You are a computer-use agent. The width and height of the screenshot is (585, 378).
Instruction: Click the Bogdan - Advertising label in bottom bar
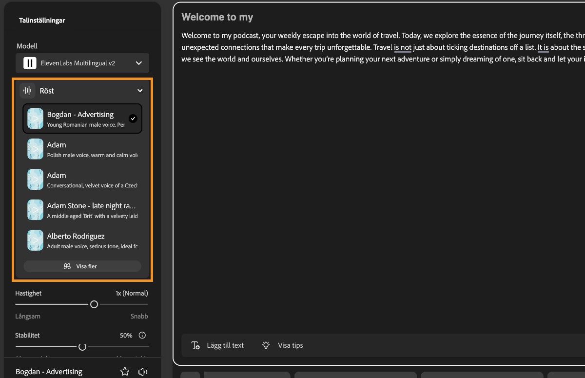(x=49, y=372)
